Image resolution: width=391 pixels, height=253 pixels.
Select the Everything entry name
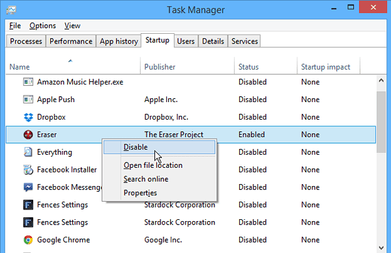[54, 152]
